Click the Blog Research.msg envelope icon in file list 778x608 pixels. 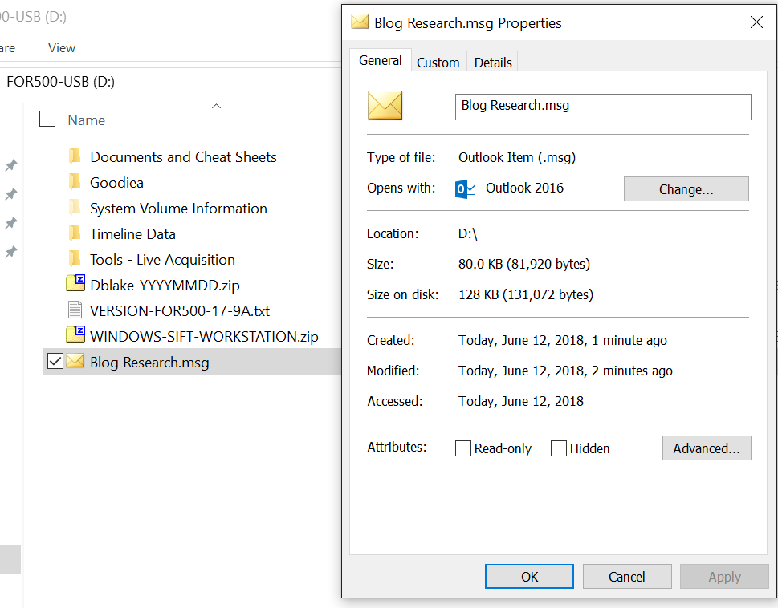[75, 361]
